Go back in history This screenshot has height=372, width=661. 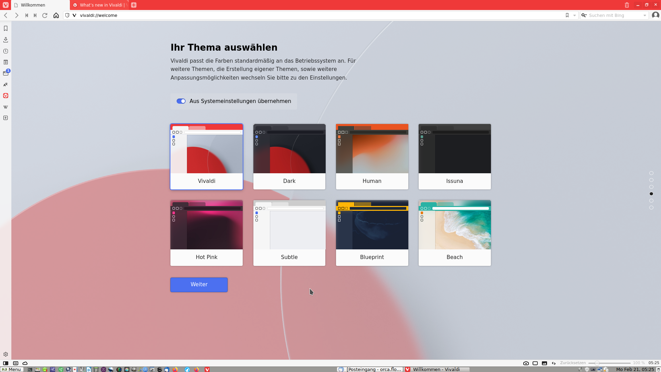point(6,15)
